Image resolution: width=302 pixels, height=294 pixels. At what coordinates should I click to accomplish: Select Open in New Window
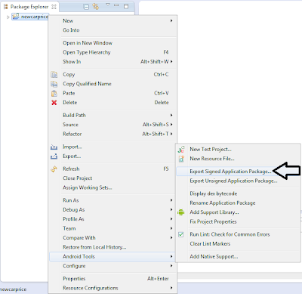click(112, 43)
